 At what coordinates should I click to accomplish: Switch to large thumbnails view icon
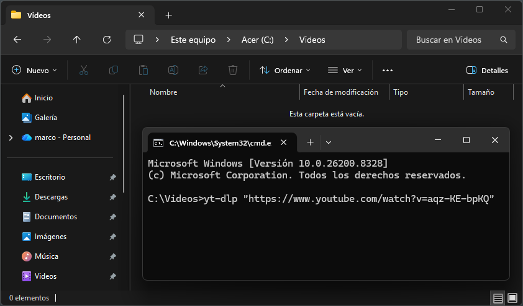(x=512, y=297)
